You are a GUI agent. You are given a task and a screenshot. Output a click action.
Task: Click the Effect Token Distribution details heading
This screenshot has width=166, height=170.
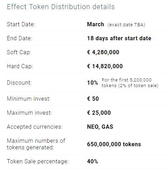coord(61,7)
